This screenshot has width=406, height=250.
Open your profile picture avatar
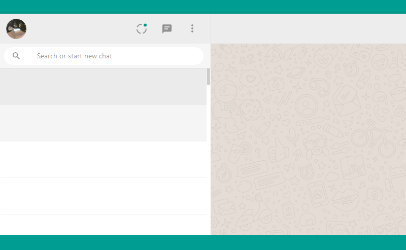(16, 29)
